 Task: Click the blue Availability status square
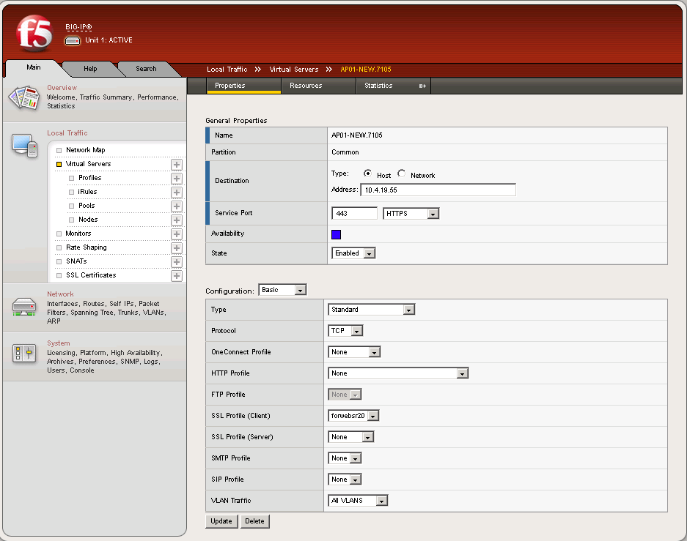tap(337, 235)
